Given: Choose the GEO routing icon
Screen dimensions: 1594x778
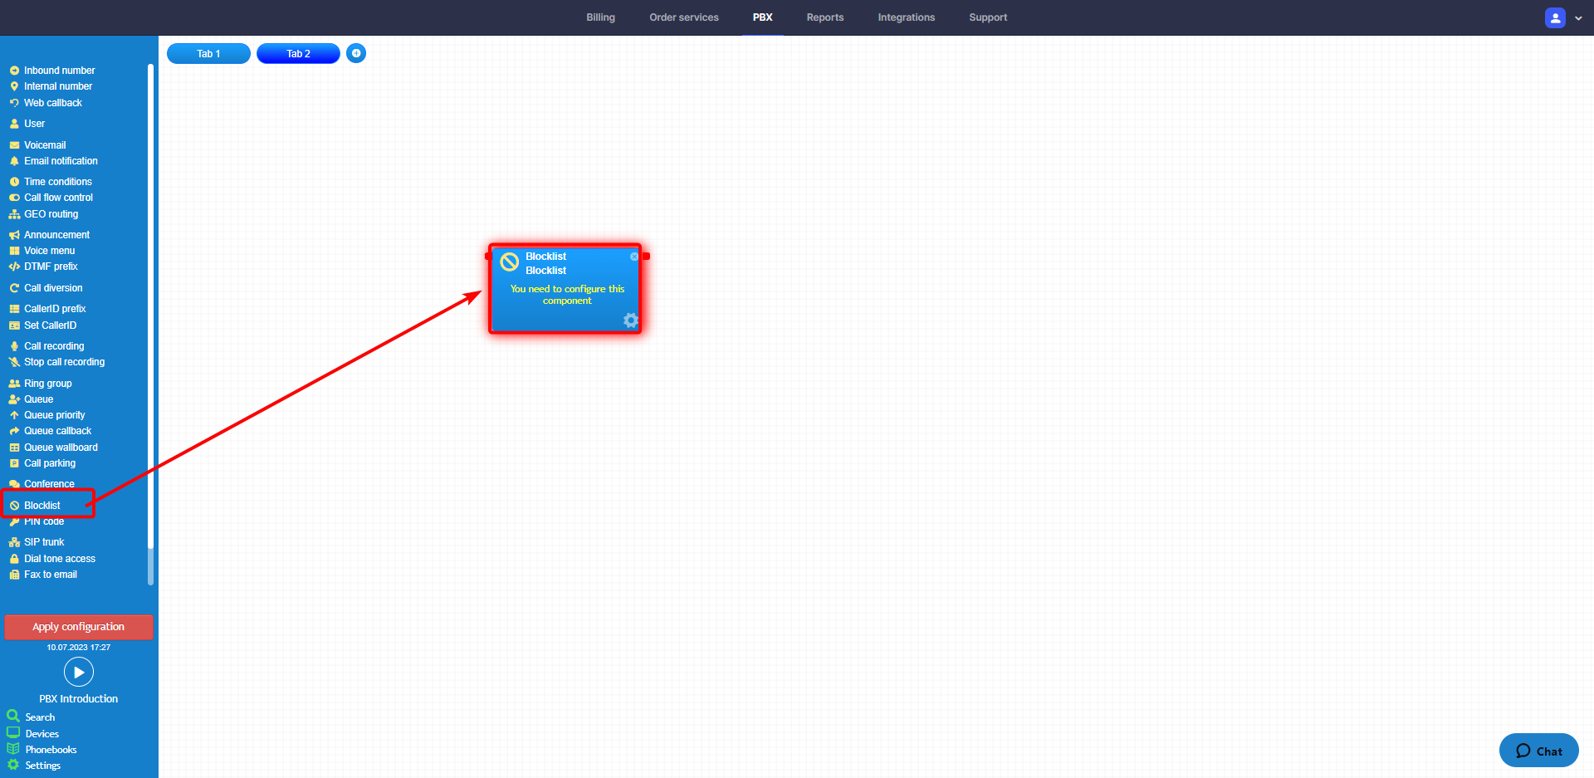Looking at the screenshot, I should point(14,214).
